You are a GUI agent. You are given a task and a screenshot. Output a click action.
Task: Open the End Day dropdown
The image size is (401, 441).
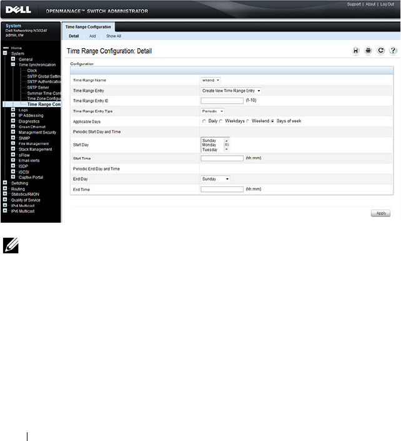click(x=215, y=179)
